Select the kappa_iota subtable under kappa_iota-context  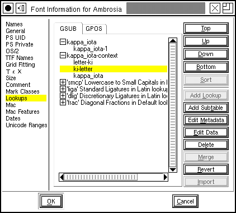pos(88,76)
